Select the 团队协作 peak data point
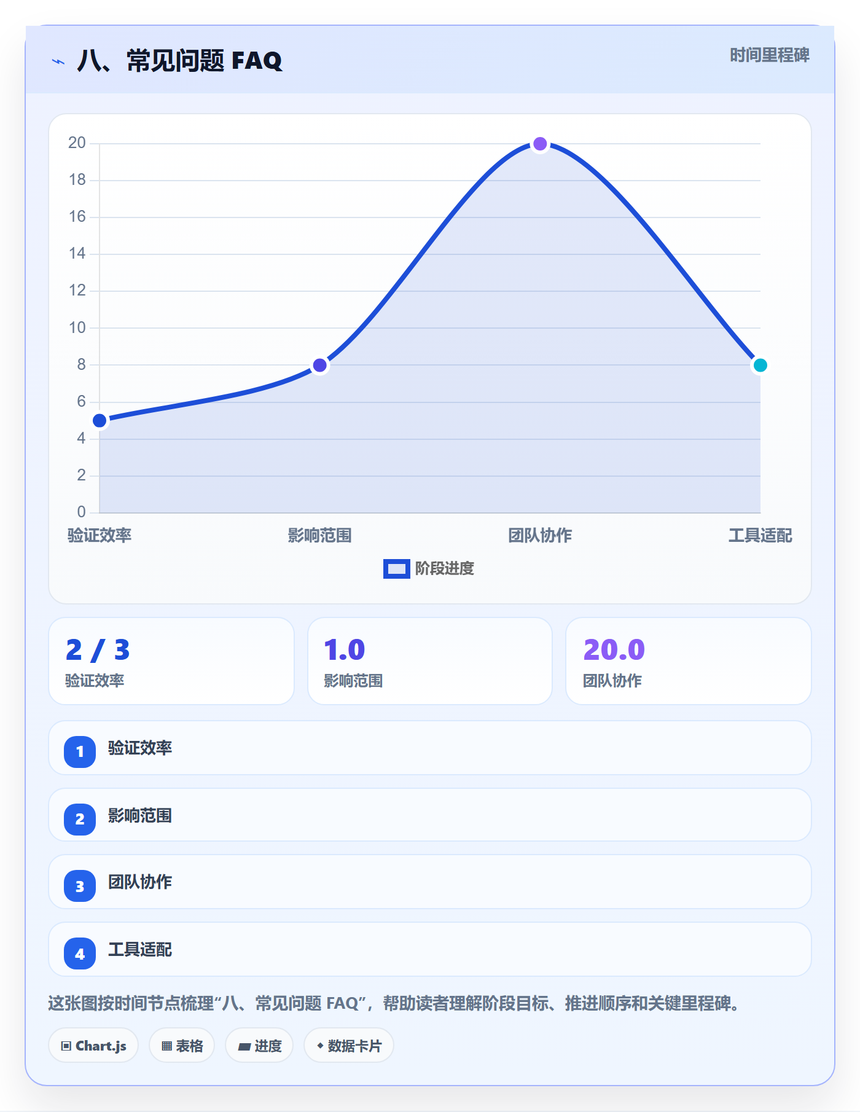This screenshot has height=1112, width=860. click(x=540, y=144)
